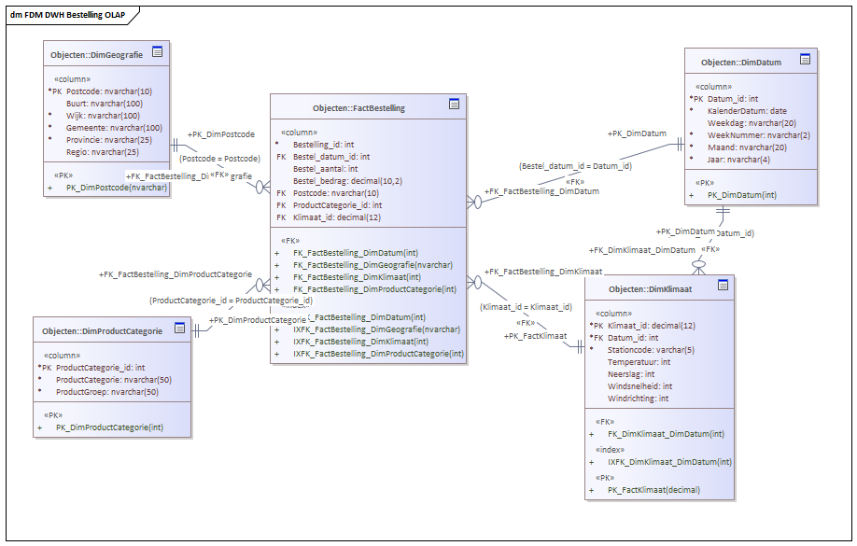
Task: Click column 'Postcode: nvarchar(10)' in DimGeografie
Action: [x=109, y=91]
